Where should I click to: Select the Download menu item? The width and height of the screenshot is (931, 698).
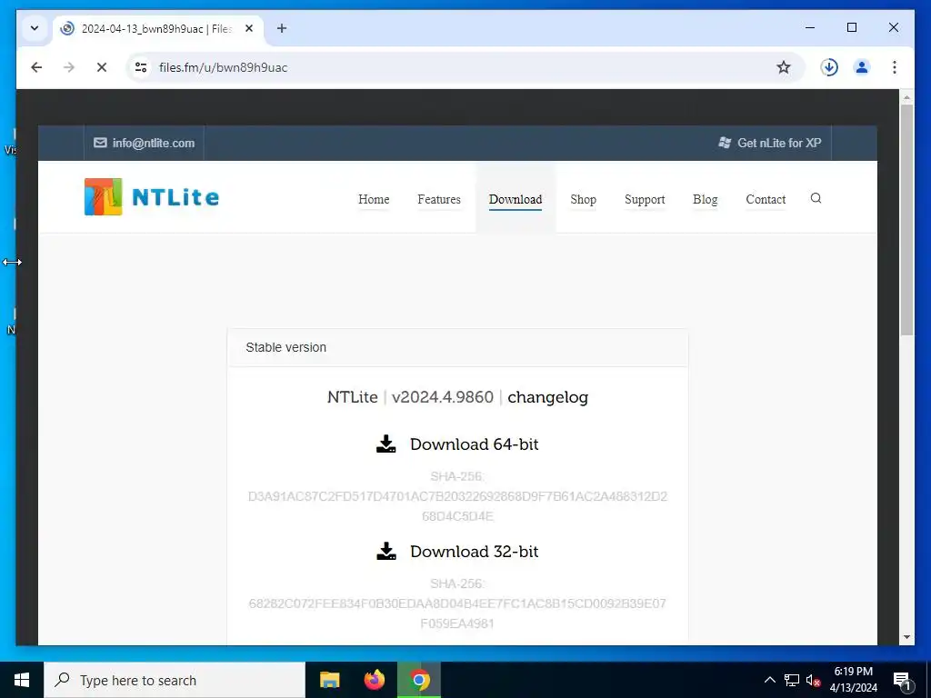[x=516, y=199]
